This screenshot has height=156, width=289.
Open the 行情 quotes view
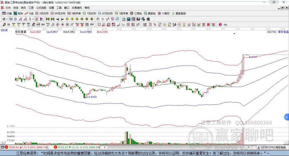point(7,14)
